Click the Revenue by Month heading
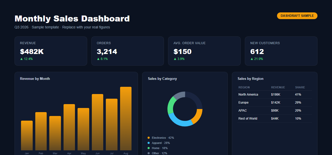Viewport: 332px width, 155px height. [35, 79]
